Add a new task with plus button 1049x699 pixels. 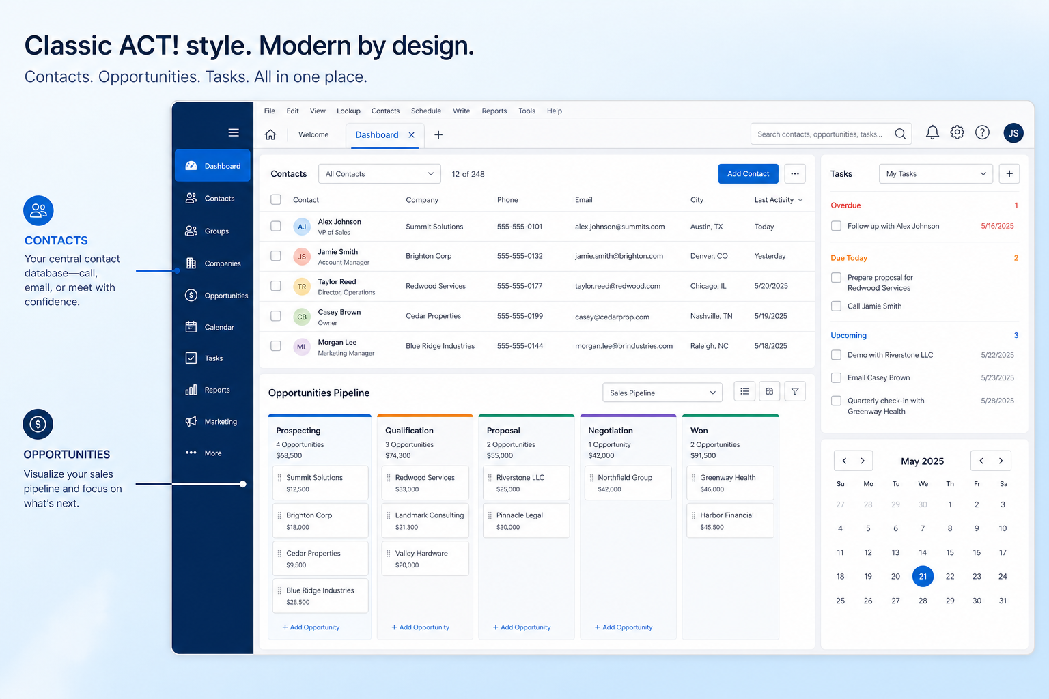tap(1009, 174)
